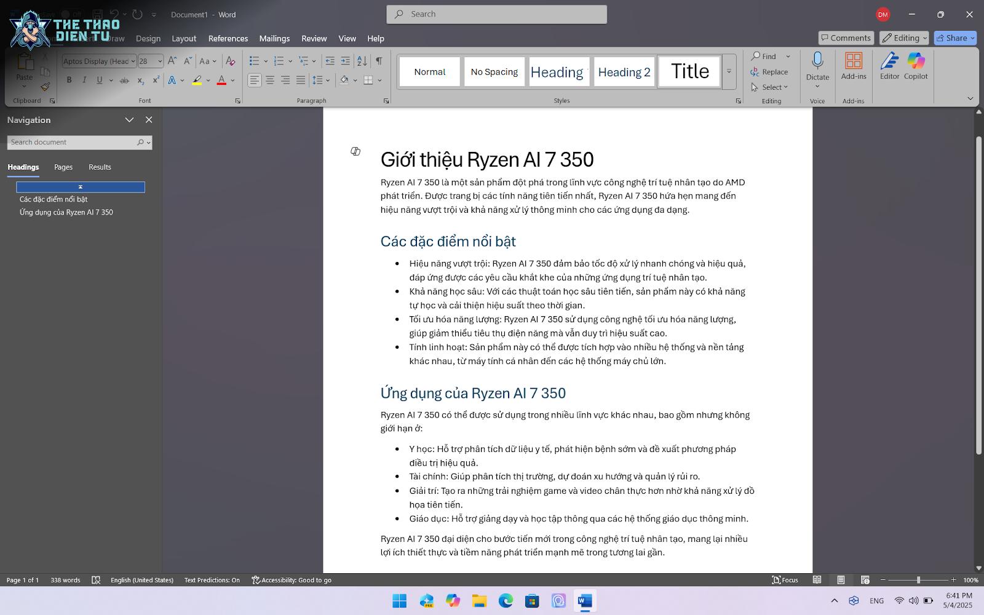This screenshot has height=615, width=984.
Task: Expand the Styles gallery
Action: coord(729,71)
